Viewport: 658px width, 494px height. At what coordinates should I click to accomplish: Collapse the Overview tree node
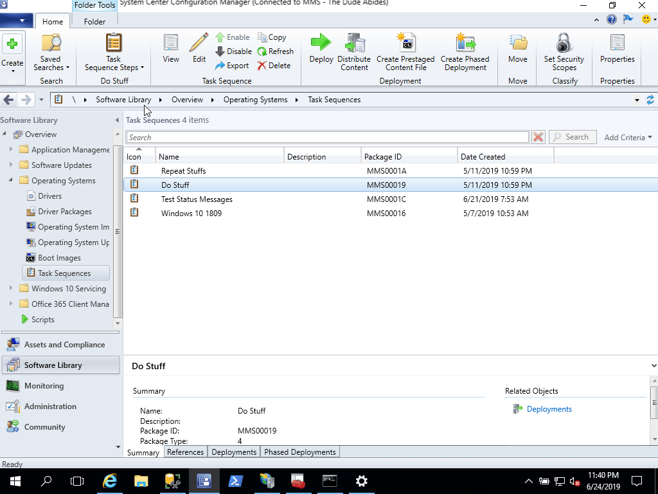[4, 134]
